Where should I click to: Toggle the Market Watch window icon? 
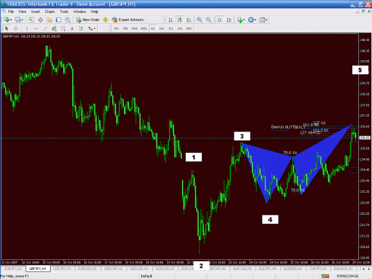point(31,20)
